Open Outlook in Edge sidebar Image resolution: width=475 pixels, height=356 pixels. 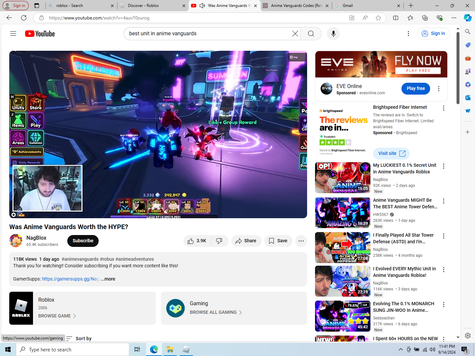[x=468, y=98]
